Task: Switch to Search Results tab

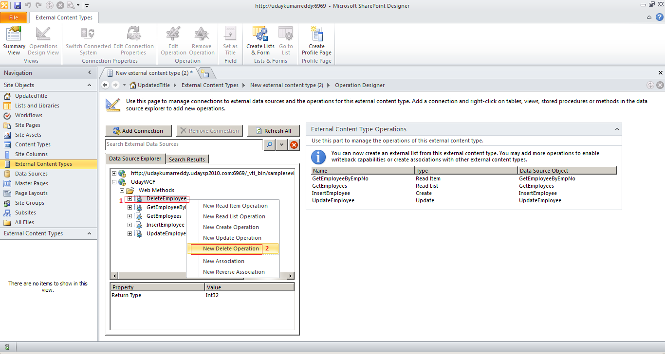Action: click(187, 159)
